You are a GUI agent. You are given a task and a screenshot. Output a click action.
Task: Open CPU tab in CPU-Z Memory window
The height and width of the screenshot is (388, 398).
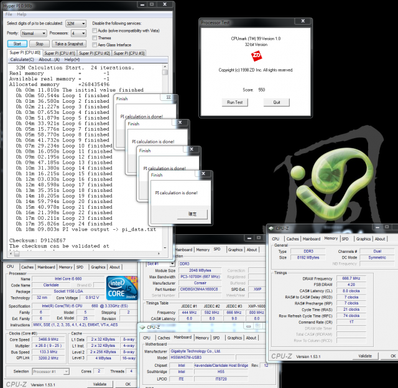275,239
